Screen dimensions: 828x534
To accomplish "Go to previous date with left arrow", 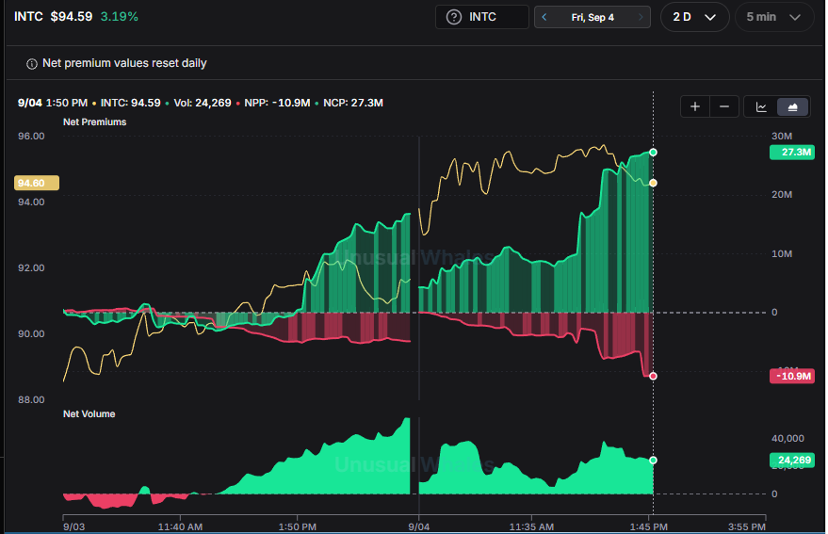I will pos(544,17).
